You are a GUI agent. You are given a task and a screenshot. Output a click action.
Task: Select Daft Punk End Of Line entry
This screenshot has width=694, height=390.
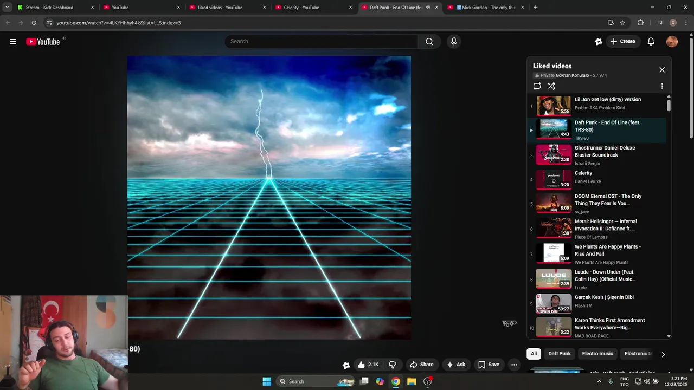(596, 130)
